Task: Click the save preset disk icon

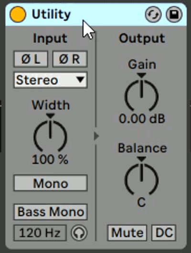Action: 174,14
